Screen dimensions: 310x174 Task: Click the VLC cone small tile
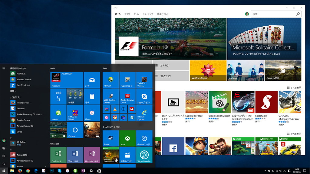click(x=115, y=109)
